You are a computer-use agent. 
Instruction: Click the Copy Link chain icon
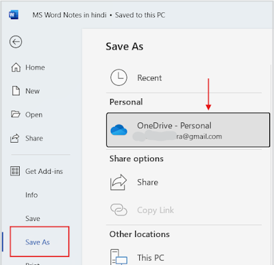[119, 210]
